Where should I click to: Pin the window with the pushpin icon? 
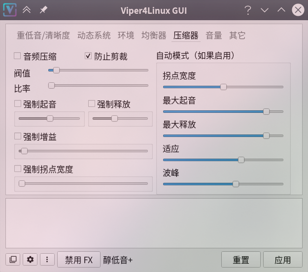43,10
